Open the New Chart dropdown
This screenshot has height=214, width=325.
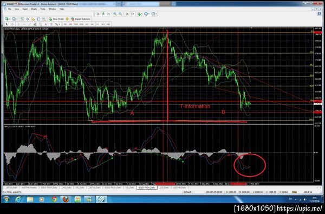8,19
